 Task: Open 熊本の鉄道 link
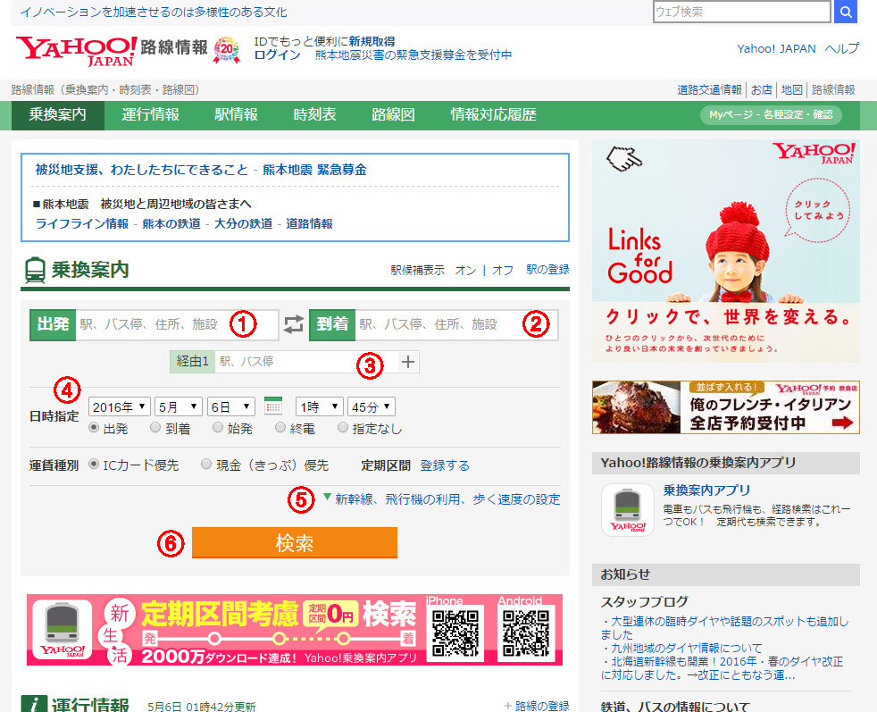(x=171, y=223)
